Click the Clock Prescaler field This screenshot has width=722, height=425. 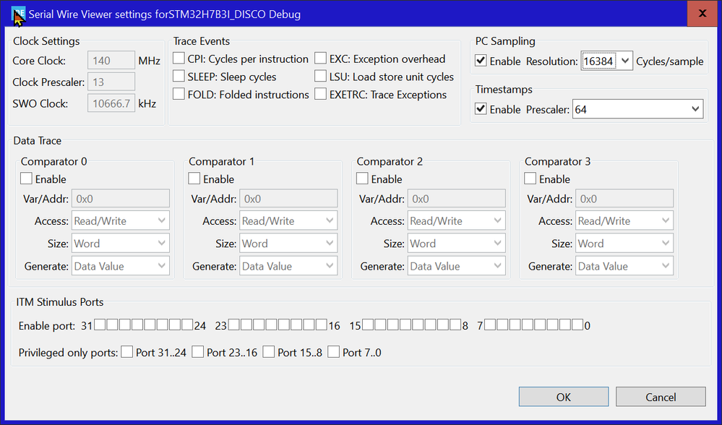click(x=111, y=82)
